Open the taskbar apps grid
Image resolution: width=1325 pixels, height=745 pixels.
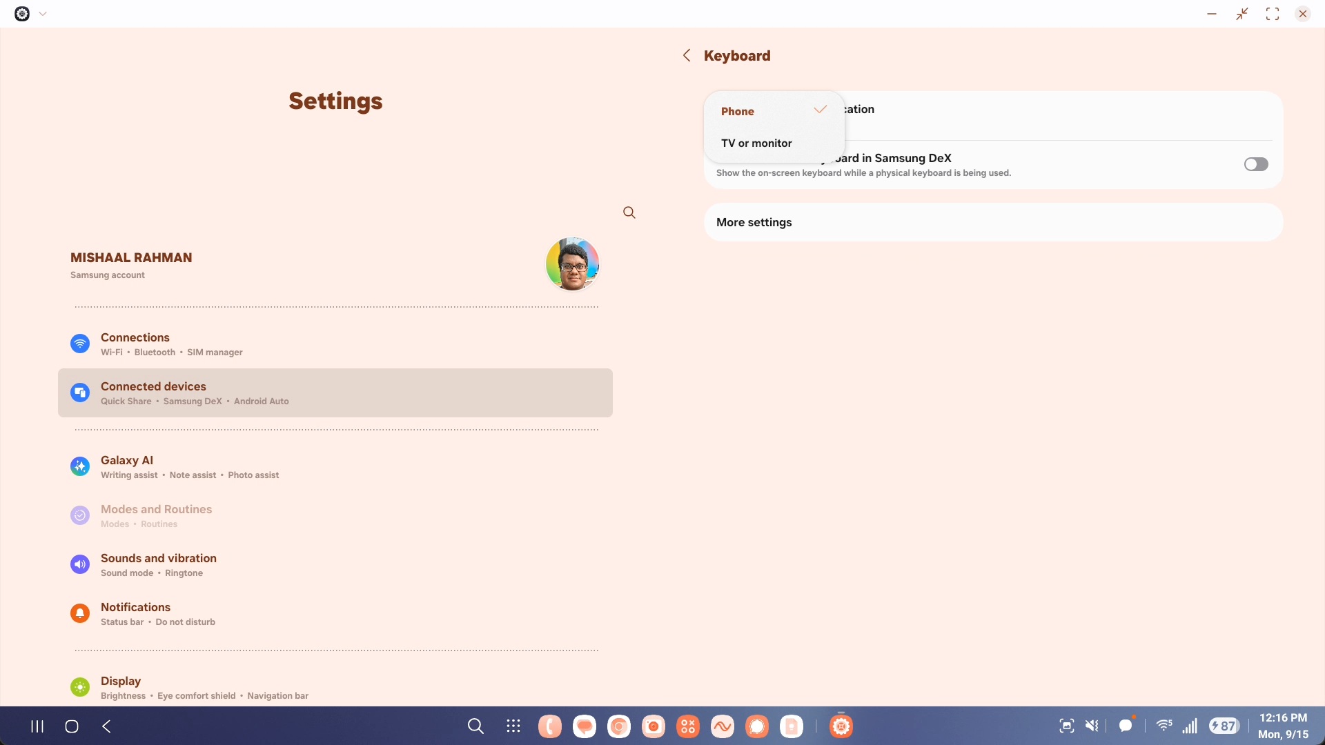513,726
